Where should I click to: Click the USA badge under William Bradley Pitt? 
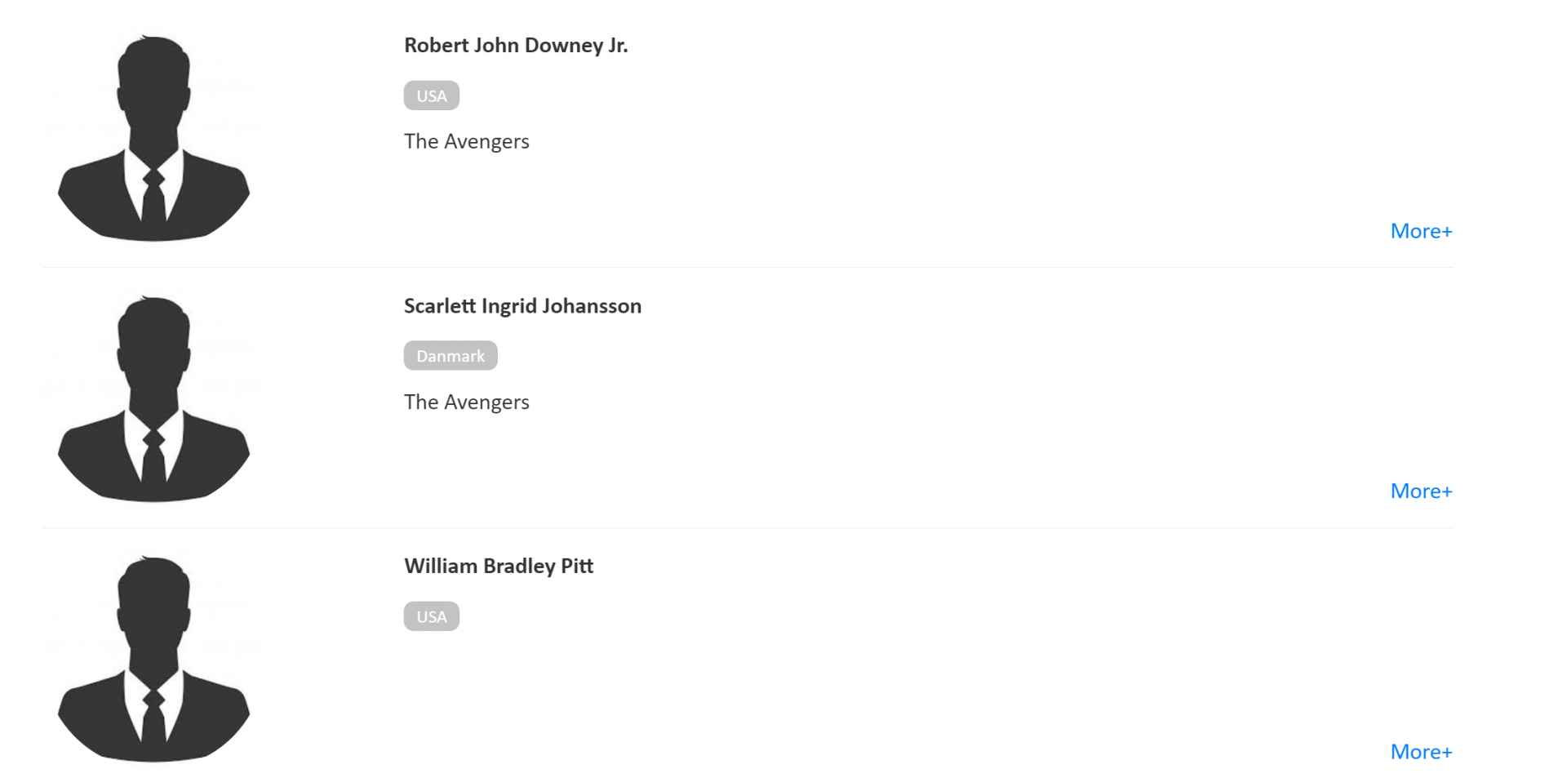[431, 616]
